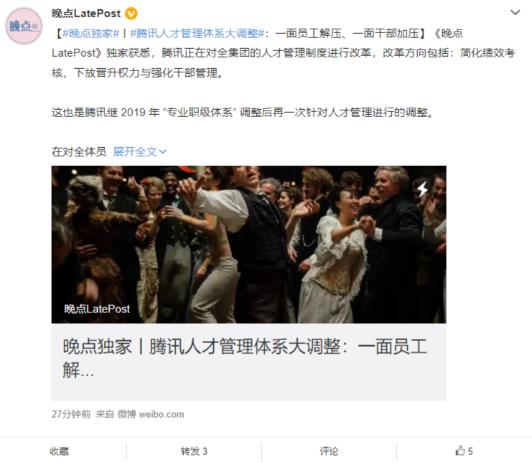Image resolution: width=532 pixels, height=463 pixels.
Task: Click the 27分钟前 timestamp link
Action: (x=71, y=414)
